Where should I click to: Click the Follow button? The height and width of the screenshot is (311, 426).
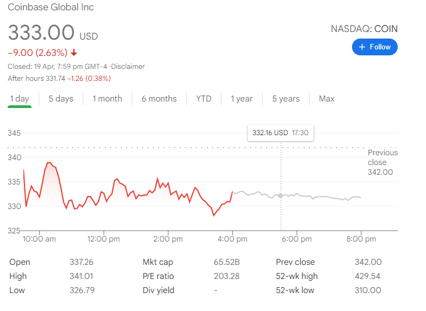pos(374,47)
